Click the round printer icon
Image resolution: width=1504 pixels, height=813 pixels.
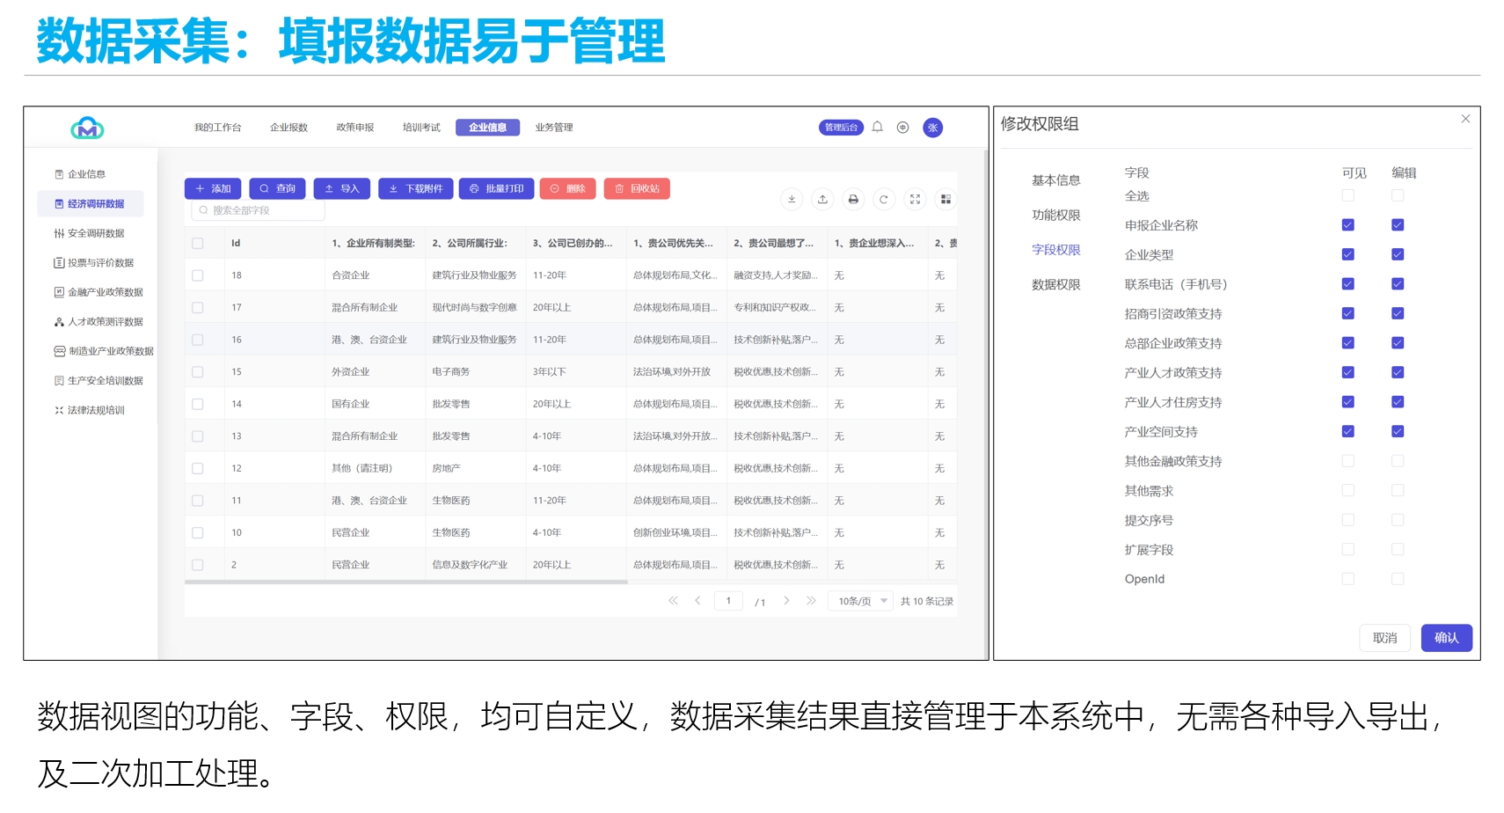click(x=853, y=200)
